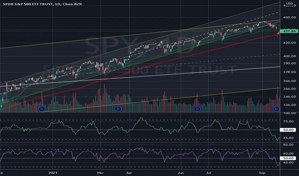
Task: Click the 80.00 scale label in purple pane
Action: (288, 145)
